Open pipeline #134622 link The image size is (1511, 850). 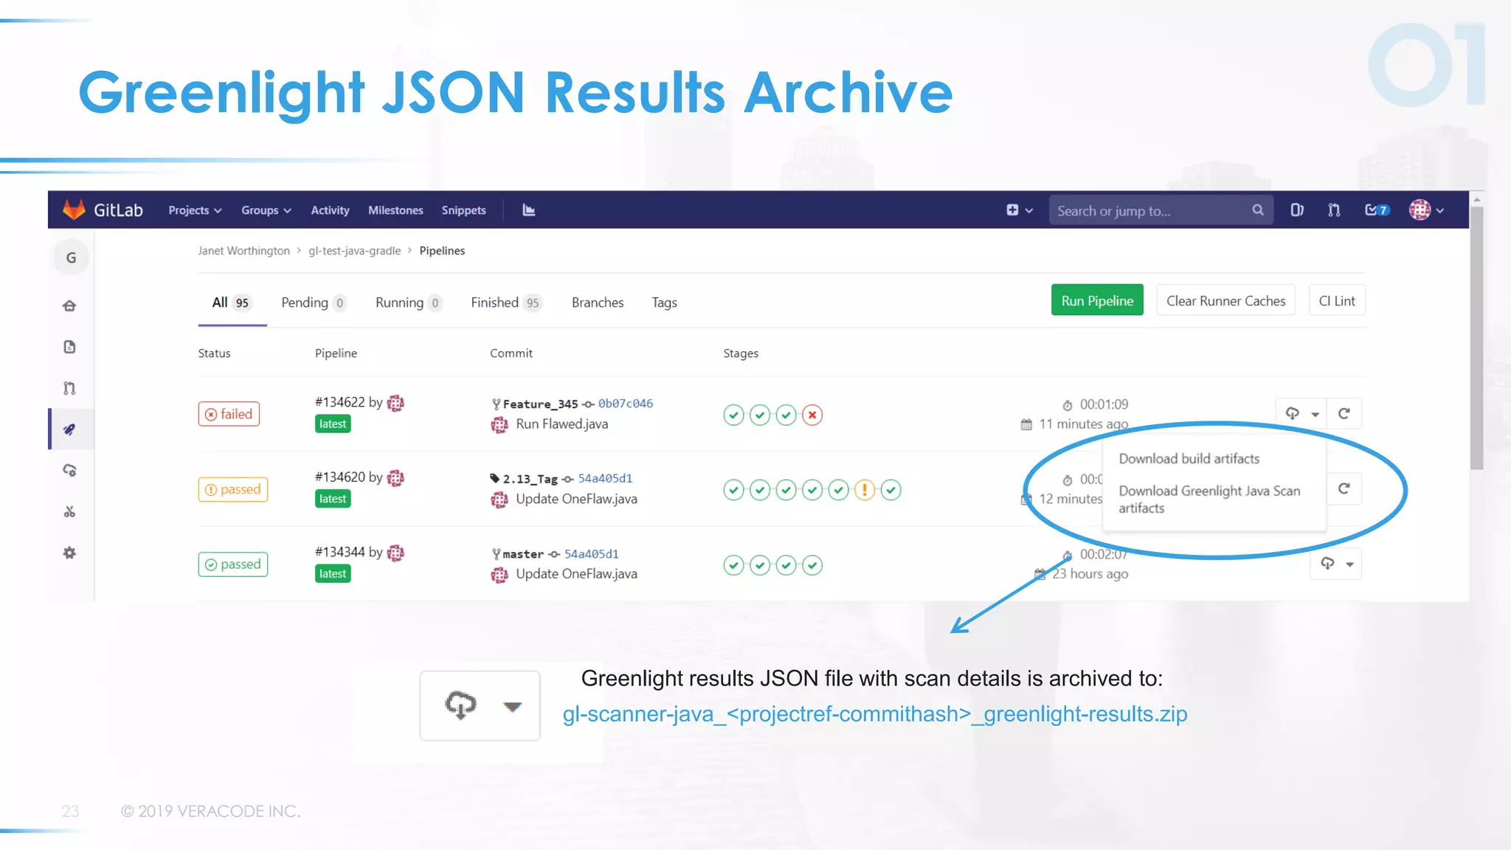pyautogui.click(x=339, y=402)
